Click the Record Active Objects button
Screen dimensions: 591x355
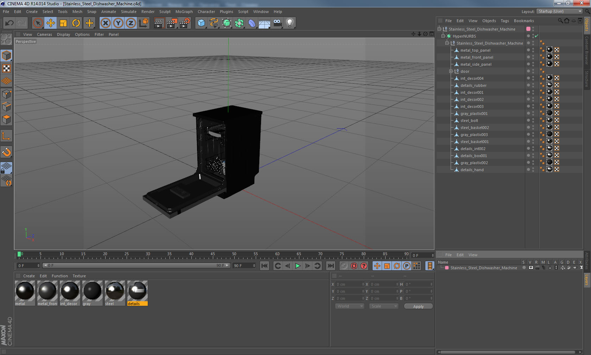pos(344,266)
